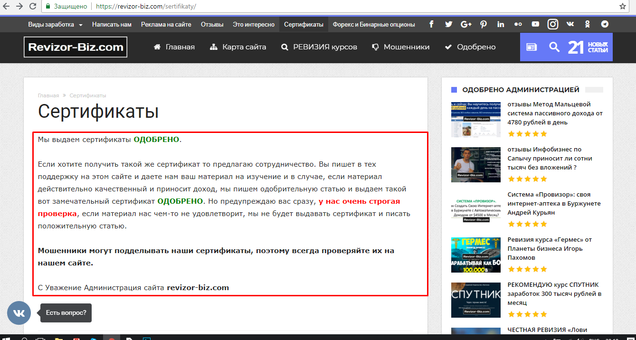Image resolution: width=636 pixels, height=340 pixels.
Task: Click the Revizor-Biz.com site logo
Action: tap(76, 47)
